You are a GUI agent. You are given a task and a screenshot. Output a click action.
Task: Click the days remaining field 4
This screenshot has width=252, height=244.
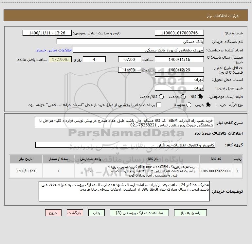(x=94, y=59)
